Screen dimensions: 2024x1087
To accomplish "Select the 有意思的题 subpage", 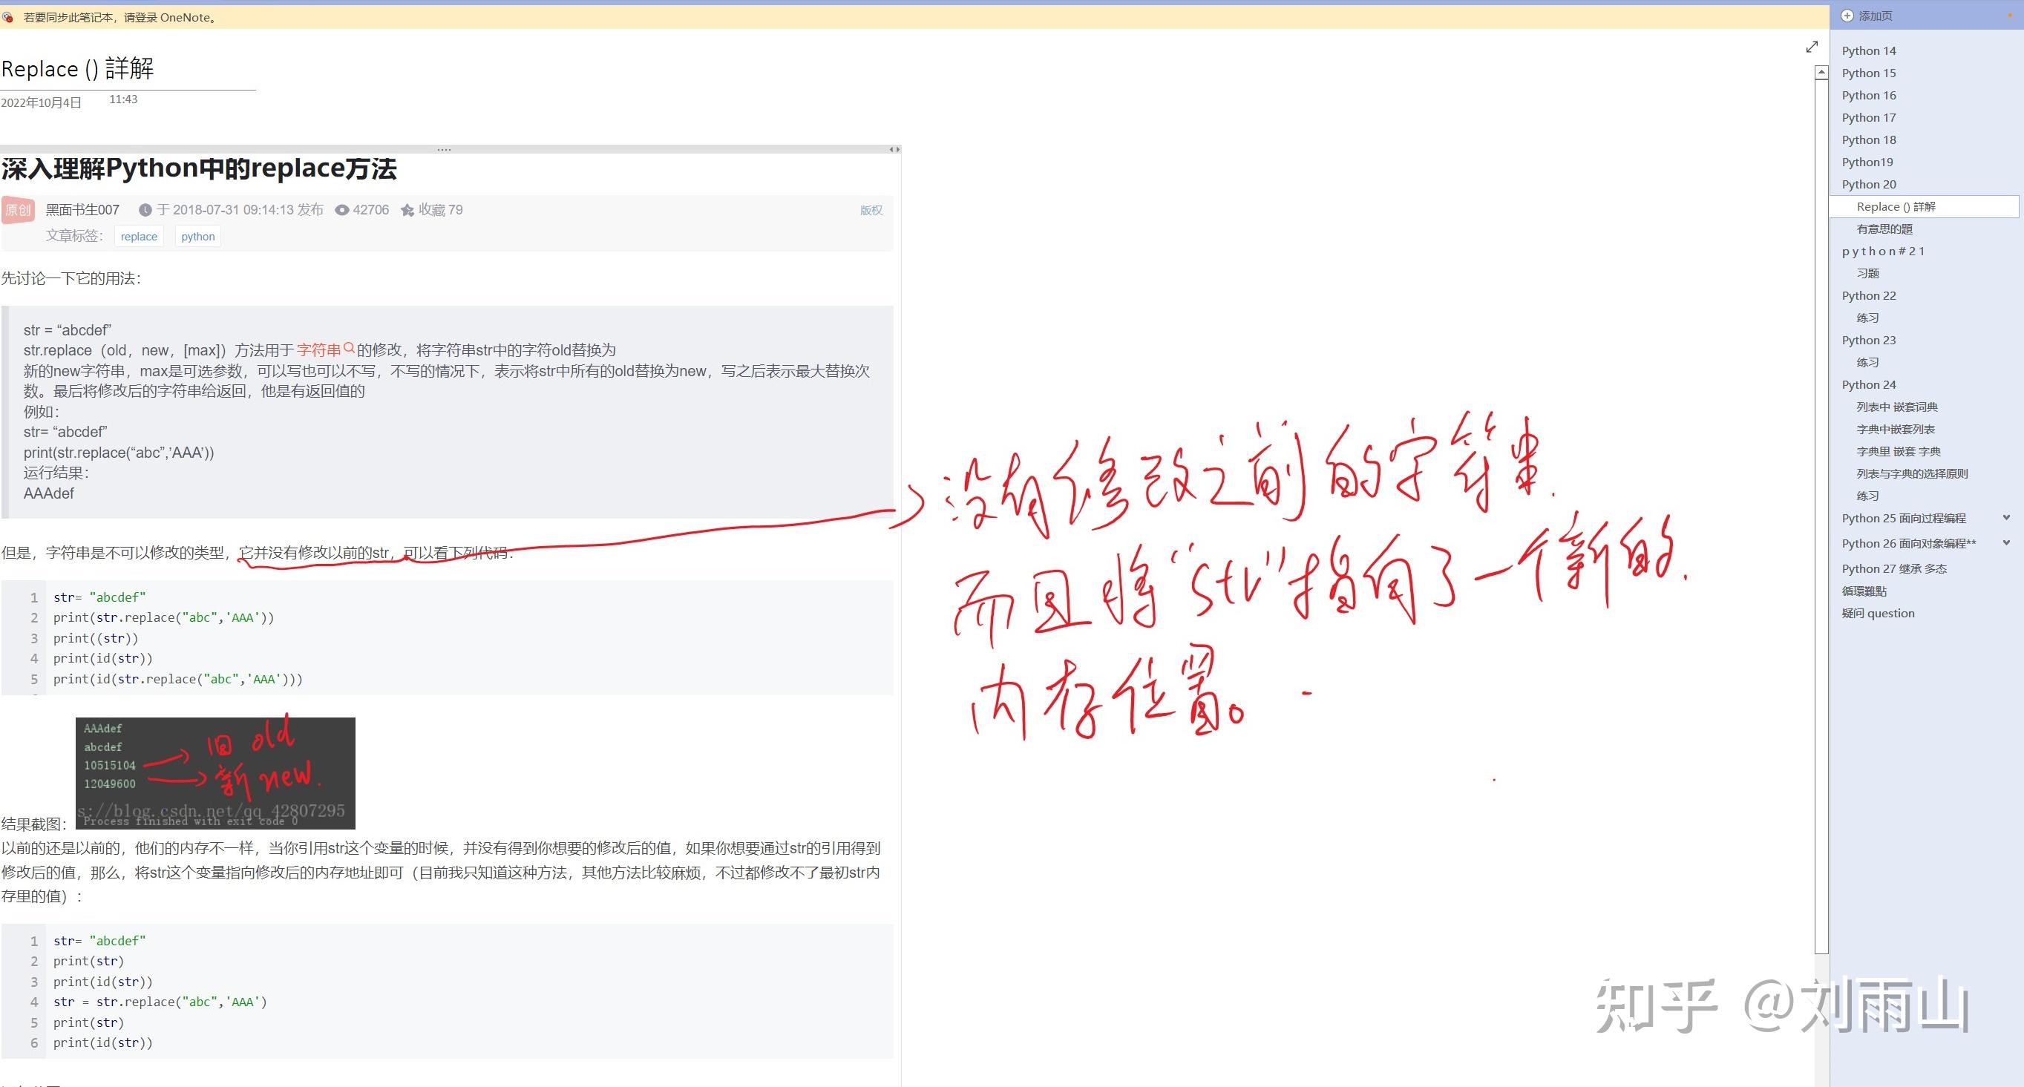I will 1884,229.
